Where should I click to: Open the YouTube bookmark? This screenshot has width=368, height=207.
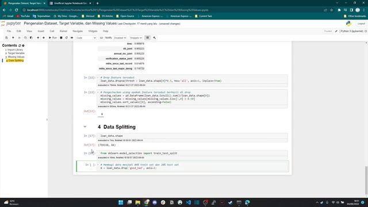pos(23,16)
